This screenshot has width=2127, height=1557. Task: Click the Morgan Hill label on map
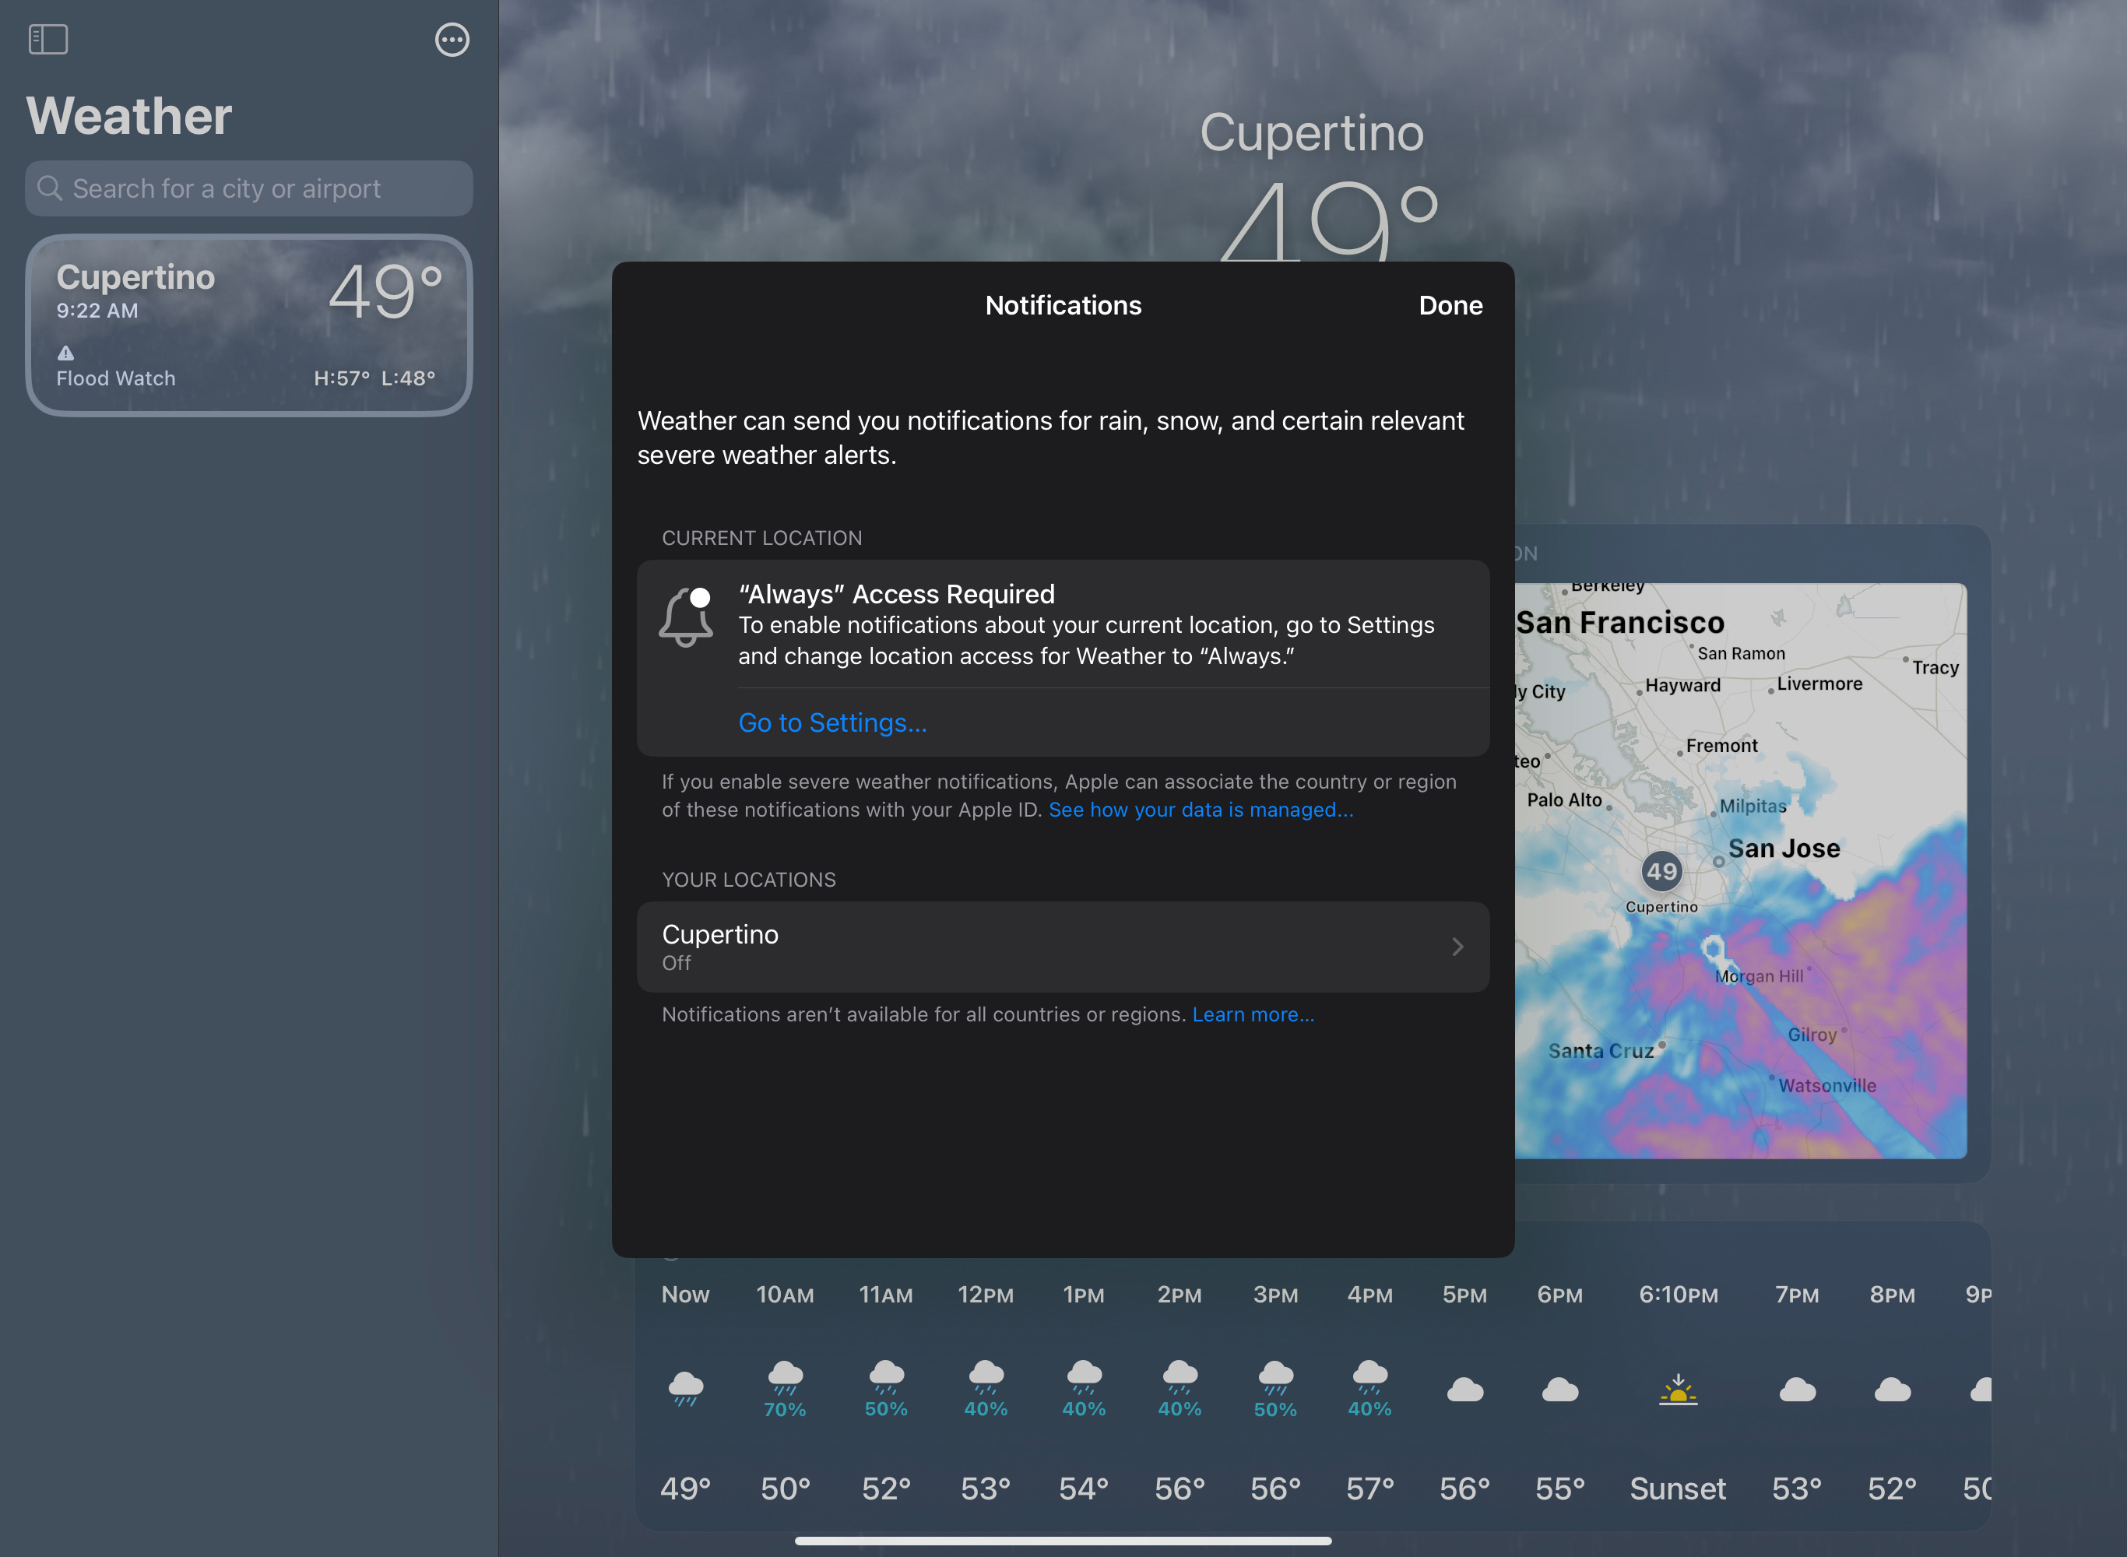click(x=1759, y=976)
